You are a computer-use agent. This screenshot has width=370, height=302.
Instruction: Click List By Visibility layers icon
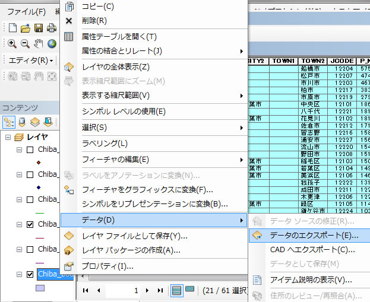(x=35, y=122)
